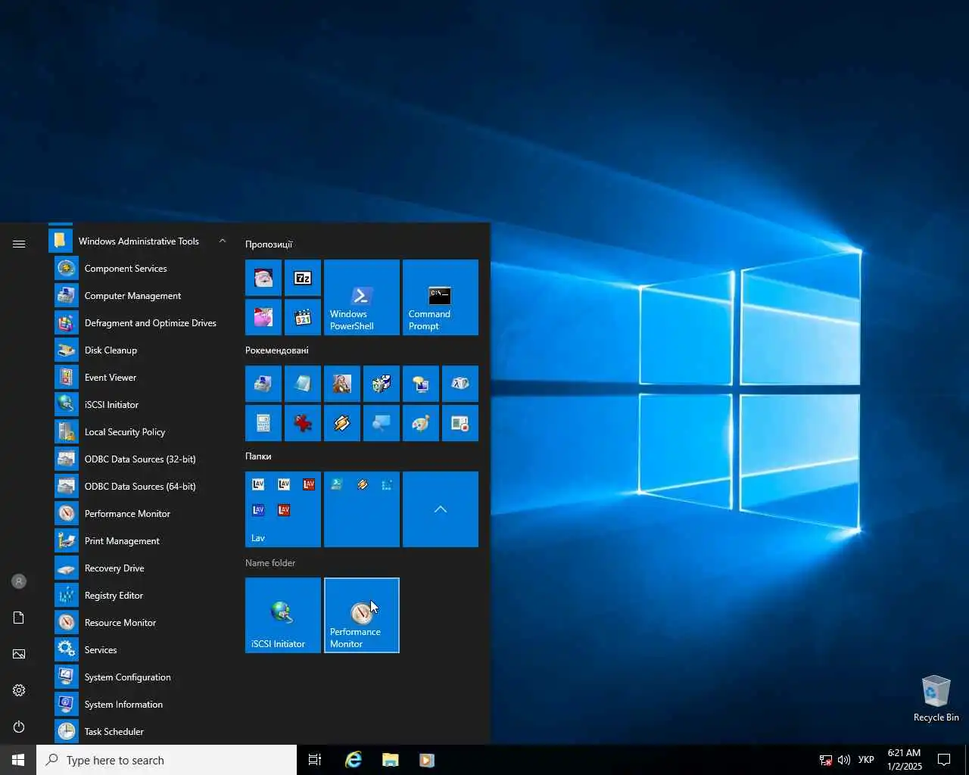Open Performance Monitor in the app list

139,514
